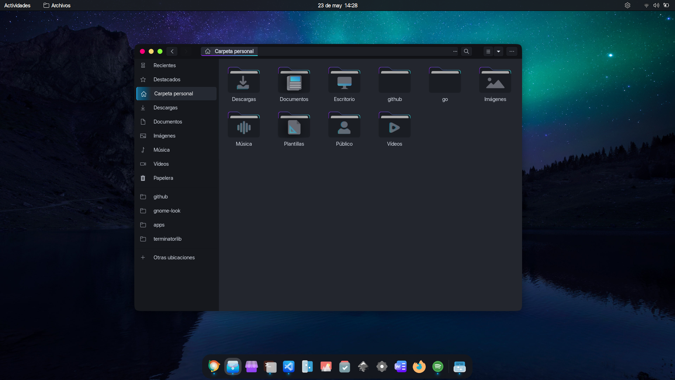675x380 pixels.
Task: Open Word from the dock
Action: click(400, 367)
